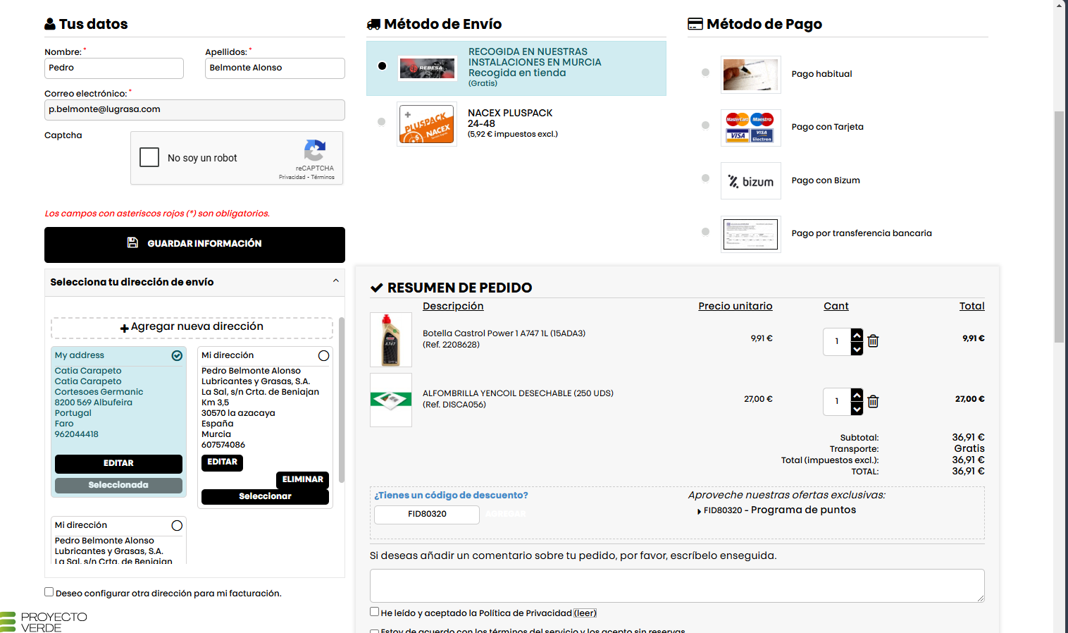
Task: Open the Castrol Power 1 product thumbnail
Action: click(391, 340)
